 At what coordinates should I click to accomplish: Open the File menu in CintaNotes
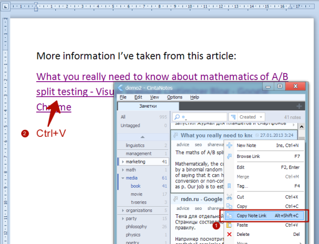(123, 97)
